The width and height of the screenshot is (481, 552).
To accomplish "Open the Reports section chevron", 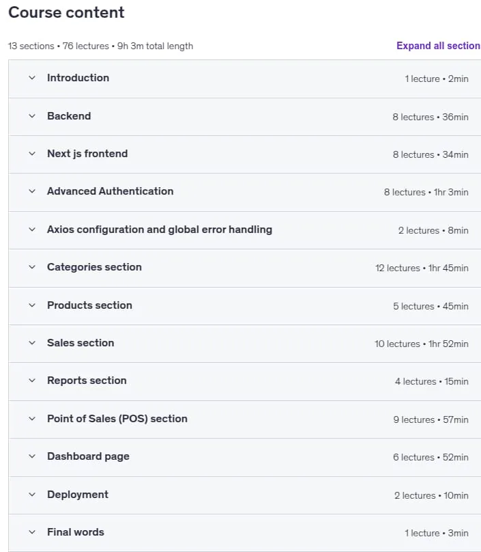I will 32,381.
